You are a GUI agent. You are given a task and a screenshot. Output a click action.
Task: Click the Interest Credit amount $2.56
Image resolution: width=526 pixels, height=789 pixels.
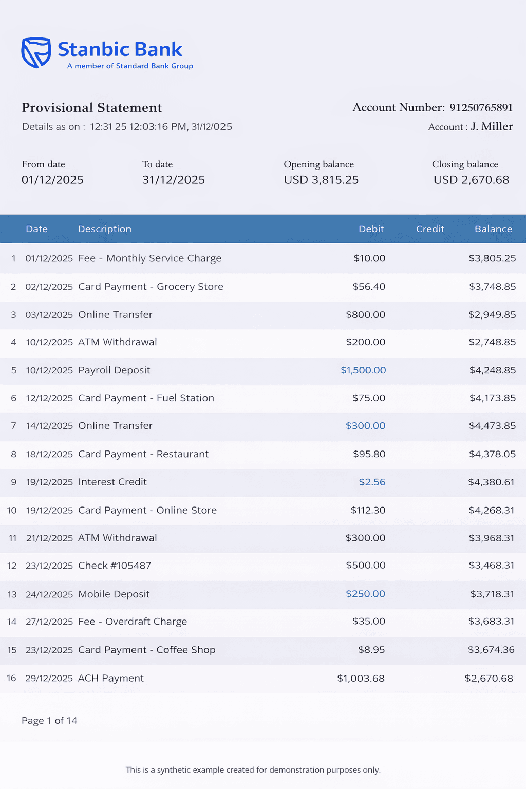pos(373,482)
